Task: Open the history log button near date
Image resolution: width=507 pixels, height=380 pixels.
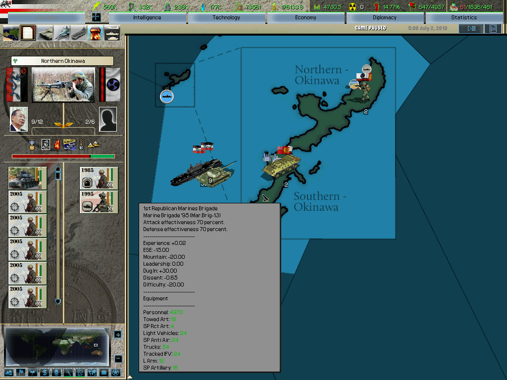Action: click(x=493, y=29)
